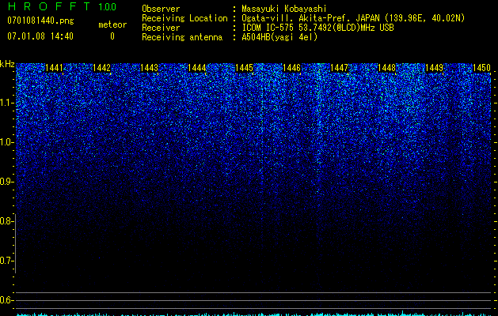Image resolution: width=498 pixels, height=316 pixels.
Task: Click the word meteor above the counter
Action: [x=112, y=24]
